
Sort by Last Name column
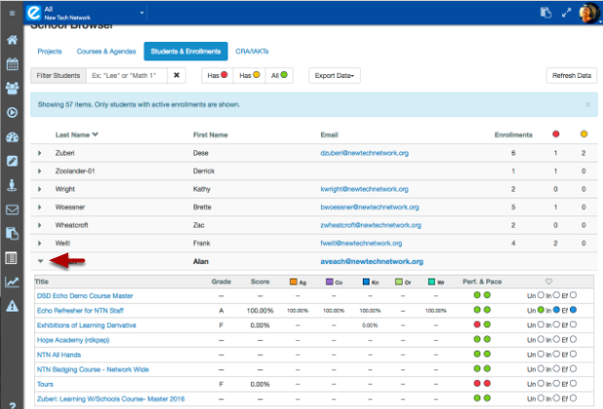tap(77, 134)
